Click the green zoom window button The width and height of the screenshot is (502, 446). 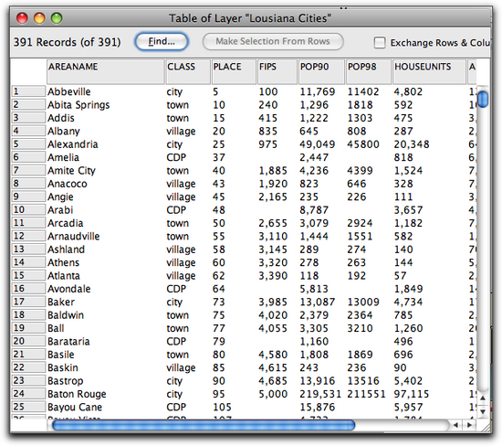(57, 18)
